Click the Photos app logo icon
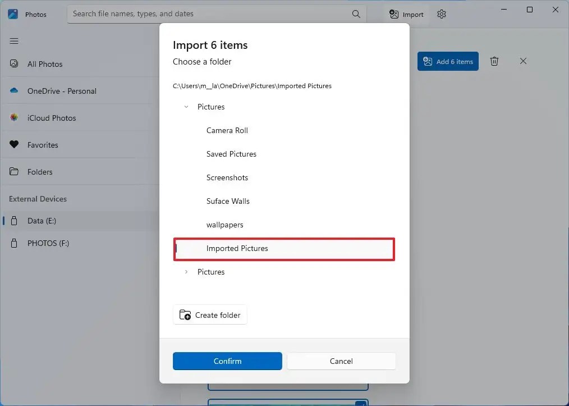The image size is (569, 406). 12,13
